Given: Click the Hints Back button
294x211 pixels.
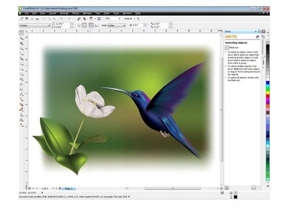Looking at the screenshot, I should (x=253, y=188).
